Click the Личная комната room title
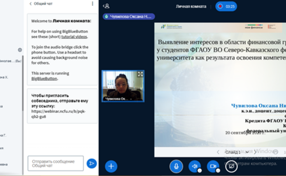This screenshot has width=286, height=176. (191, 6)
